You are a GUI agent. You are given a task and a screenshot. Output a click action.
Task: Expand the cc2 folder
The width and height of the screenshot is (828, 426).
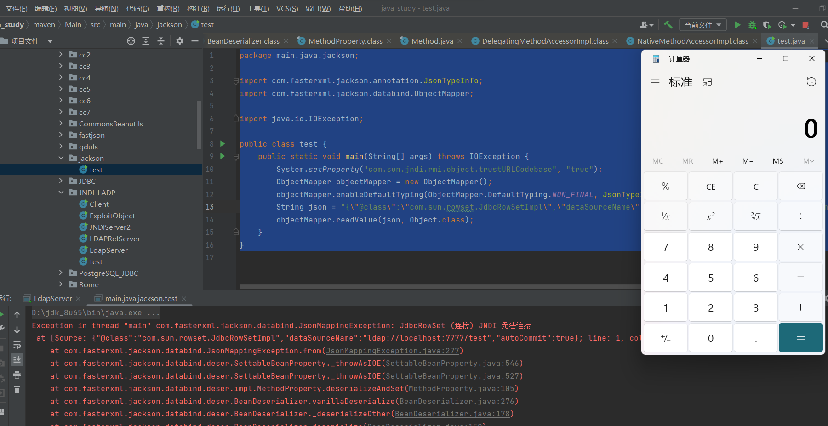[61, 54]
